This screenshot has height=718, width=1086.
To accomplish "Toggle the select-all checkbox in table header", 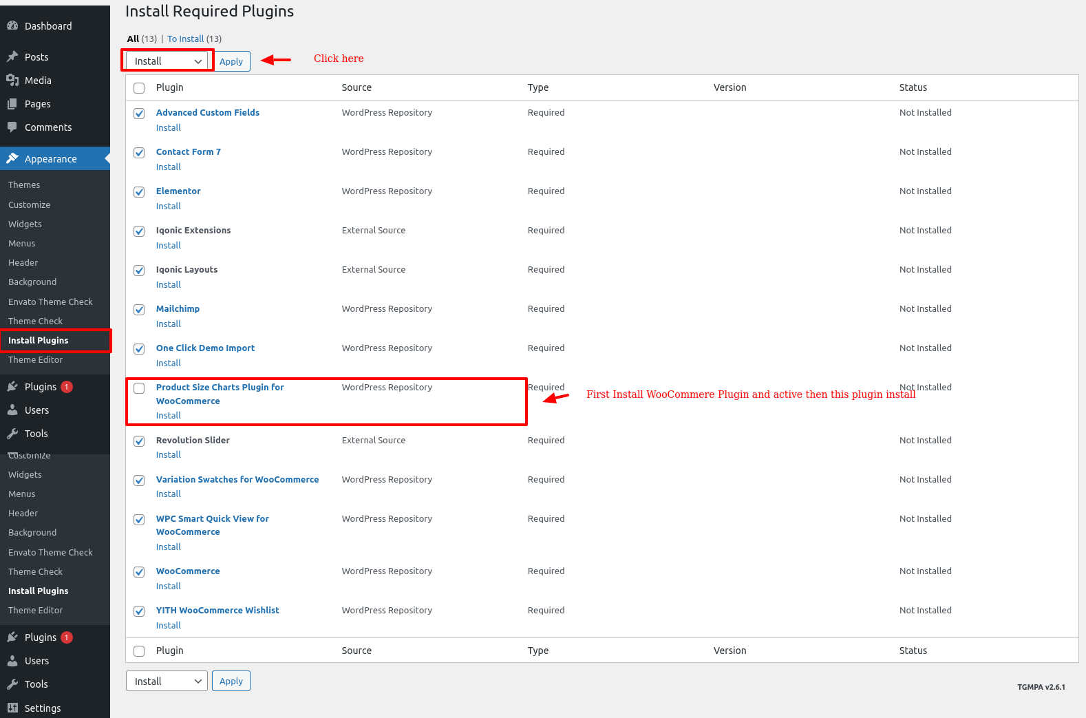I will 139,88.
